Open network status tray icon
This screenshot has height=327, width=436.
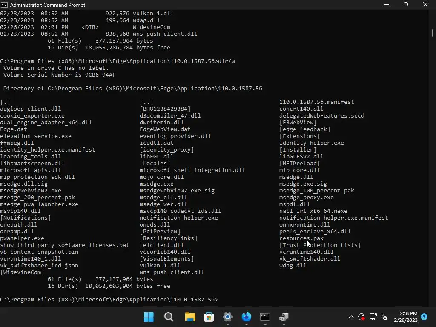click(373, 317)
